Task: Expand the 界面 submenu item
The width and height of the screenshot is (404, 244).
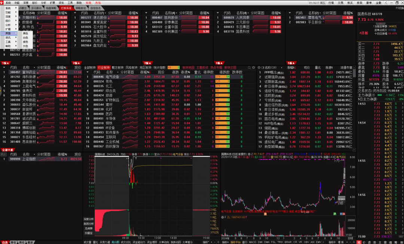Action: [8, 33]
